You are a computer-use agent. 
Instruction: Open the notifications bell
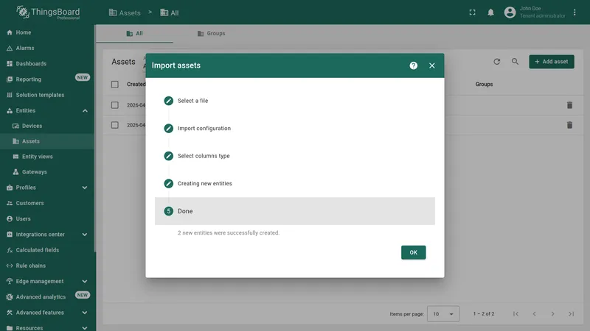tap(490, 13)
